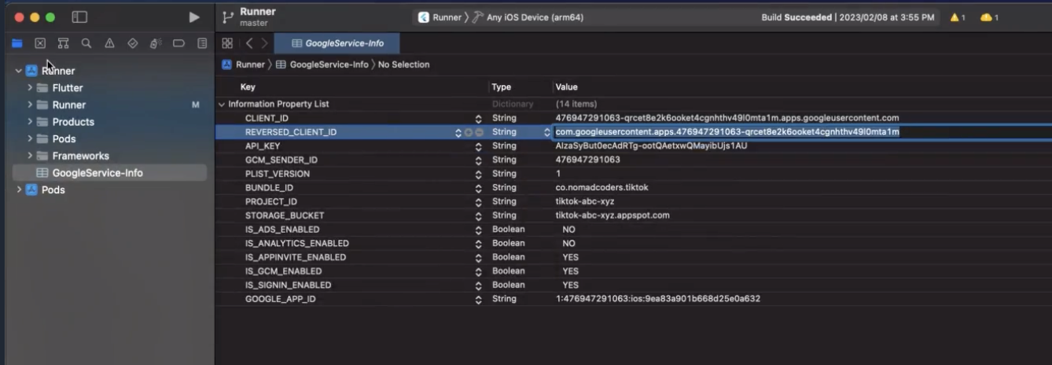Open the Project navigator folder icon
The width and height of the screenshot is (1052, 365).
(17, 43)
